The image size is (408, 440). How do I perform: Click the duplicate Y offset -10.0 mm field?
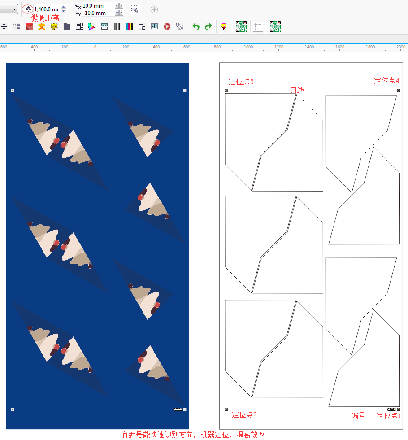pyautogui.click(x=98, y=13)
